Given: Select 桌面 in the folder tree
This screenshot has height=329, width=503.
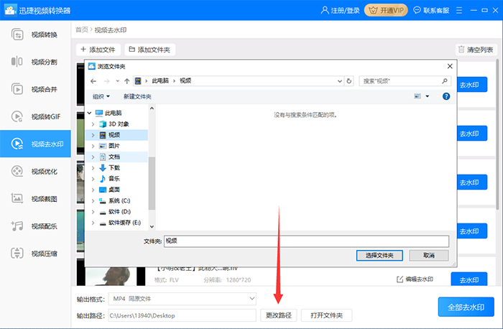Looking at the screenshot, I should (114, 190).
